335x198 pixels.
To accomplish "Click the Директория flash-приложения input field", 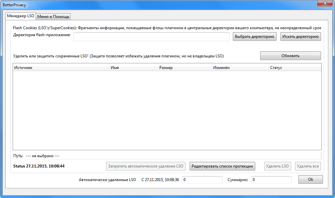I will point(151,36).
